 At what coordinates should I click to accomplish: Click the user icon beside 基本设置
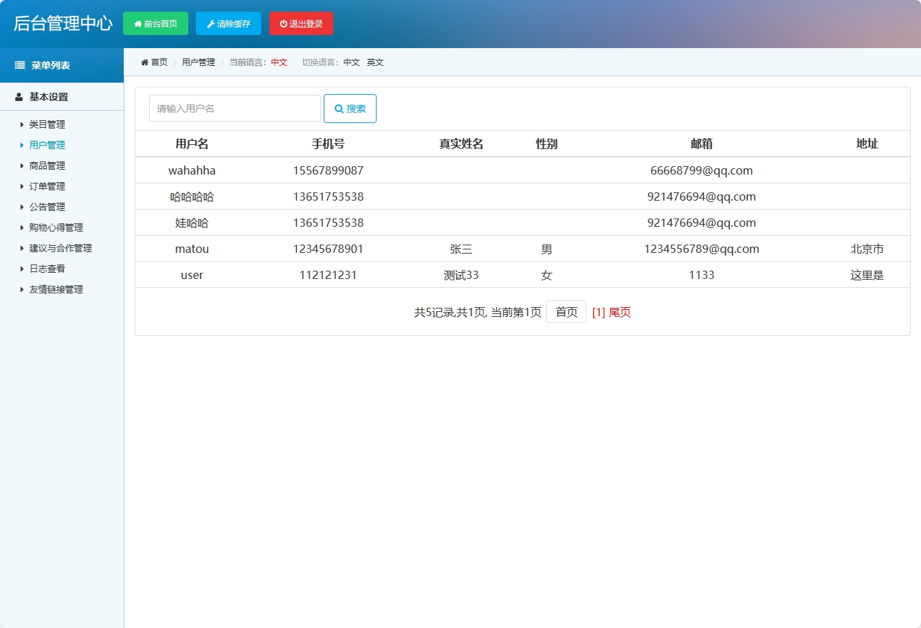coord(18,97)
